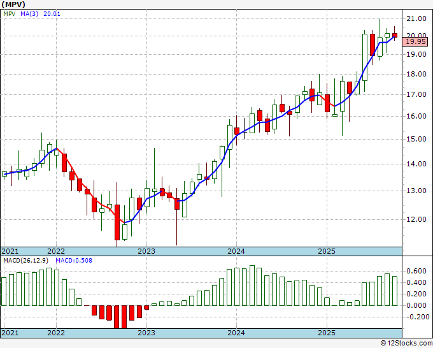Click 2023 on the price chart timeline
The image size is (433, 348).
coord(146,251)
